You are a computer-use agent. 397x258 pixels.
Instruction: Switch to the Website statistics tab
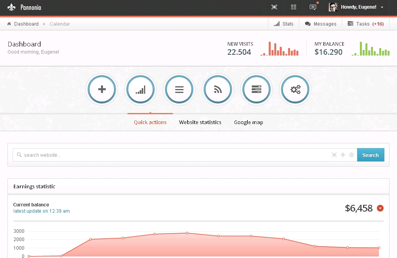pyautogui.click(x=200, y=122)
